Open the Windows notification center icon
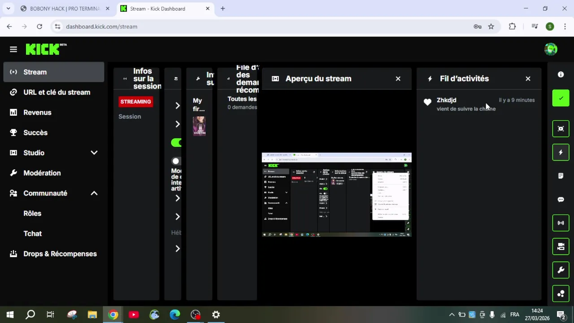 [561, 314]
